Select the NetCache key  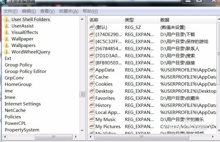point(15,110)
